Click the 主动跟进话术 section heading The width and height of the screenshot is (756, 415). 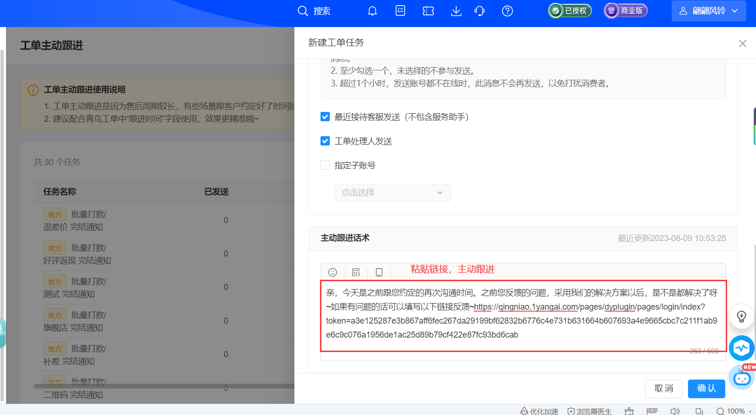click(345, 238)
